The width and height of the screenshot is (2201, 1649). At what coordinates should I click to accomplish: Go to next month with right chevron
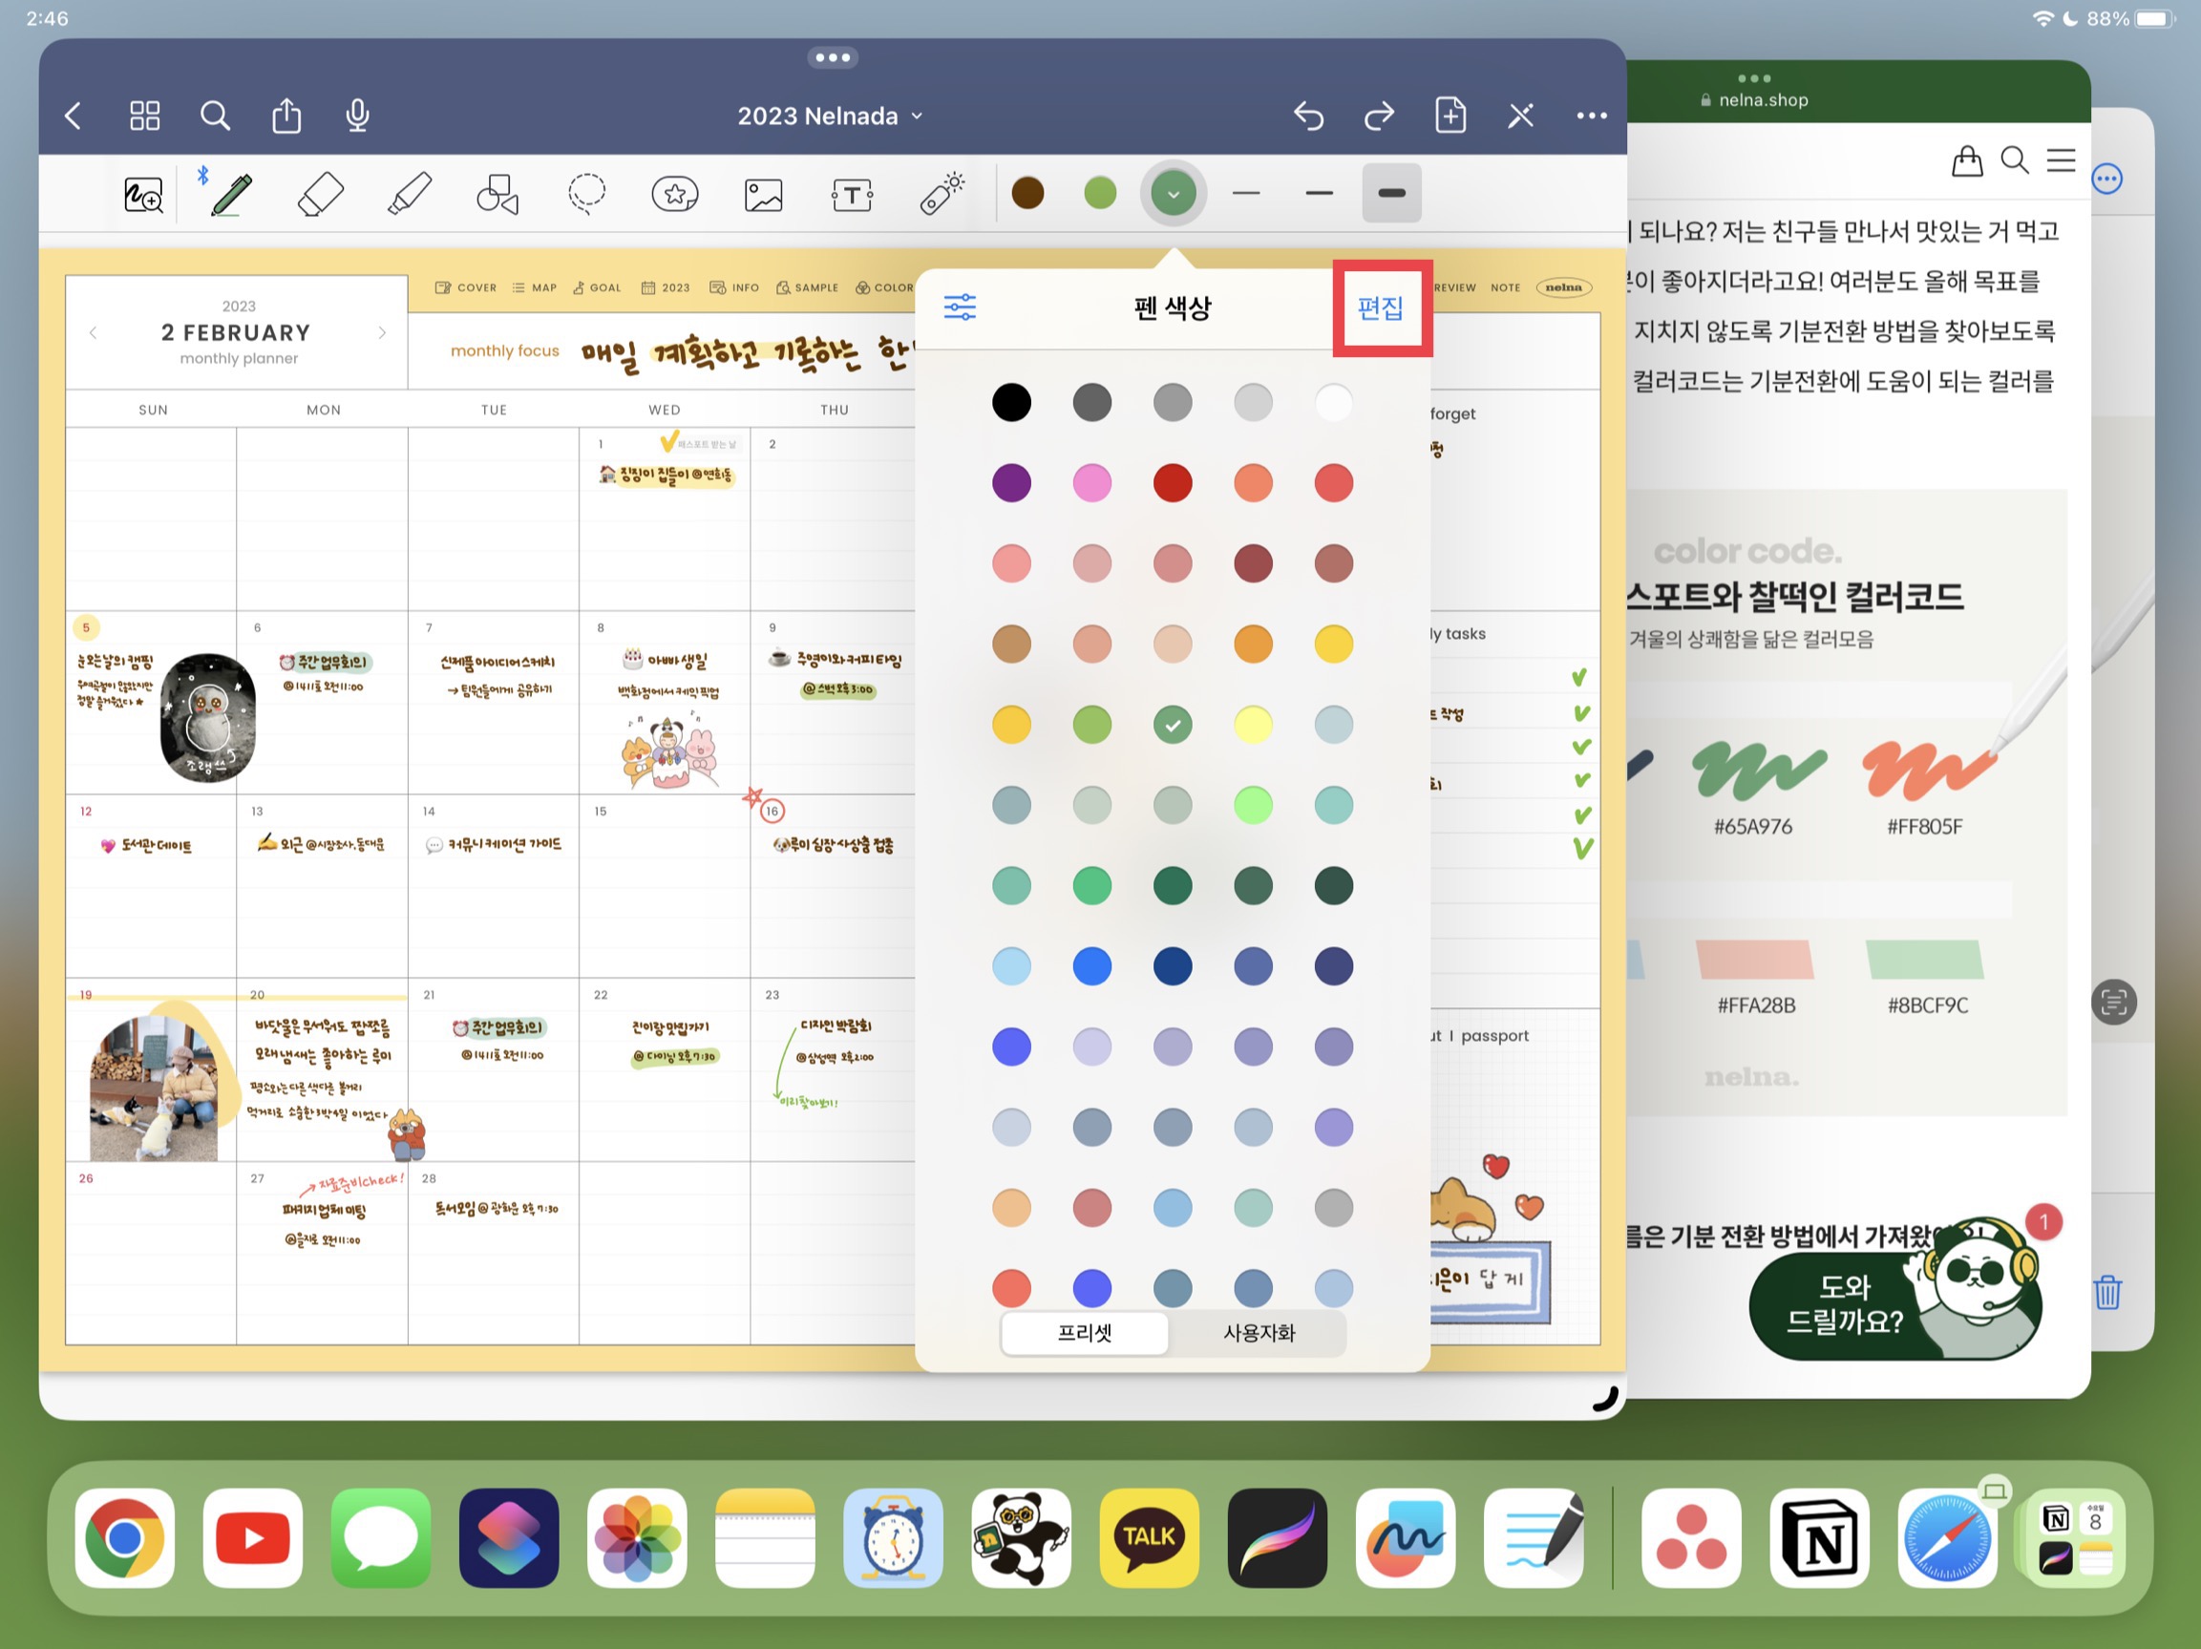click(382, 332)
